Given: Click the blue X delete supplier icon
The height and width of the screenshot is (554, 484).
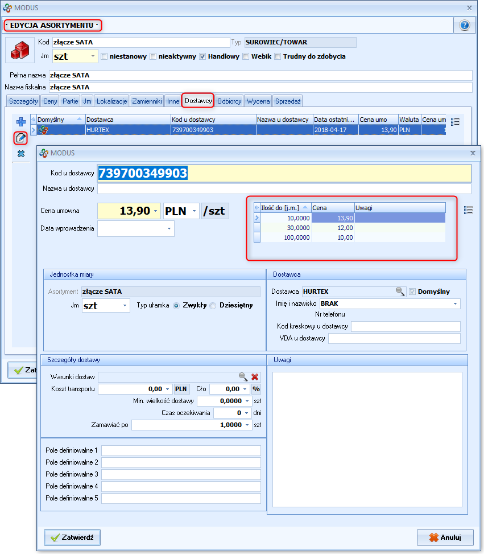Looking at the screenshot, I should pos(21,154).
